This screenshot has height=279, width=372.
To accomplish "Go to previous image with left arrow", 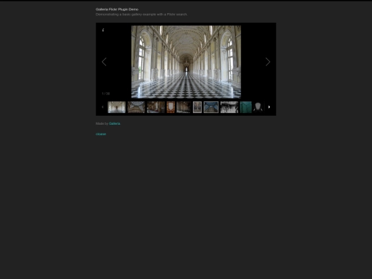I will [104, 62].
